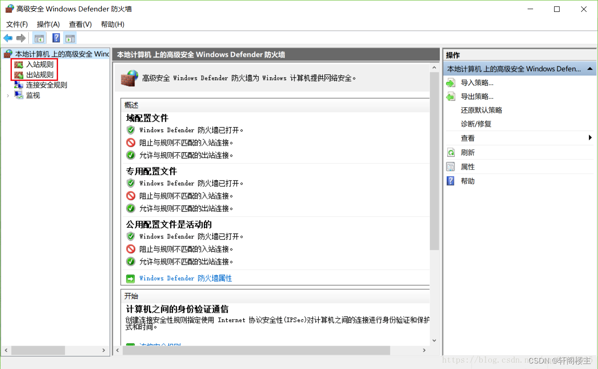
Task: Click the 连接安全规则 icon
Action: click(19, 85)
